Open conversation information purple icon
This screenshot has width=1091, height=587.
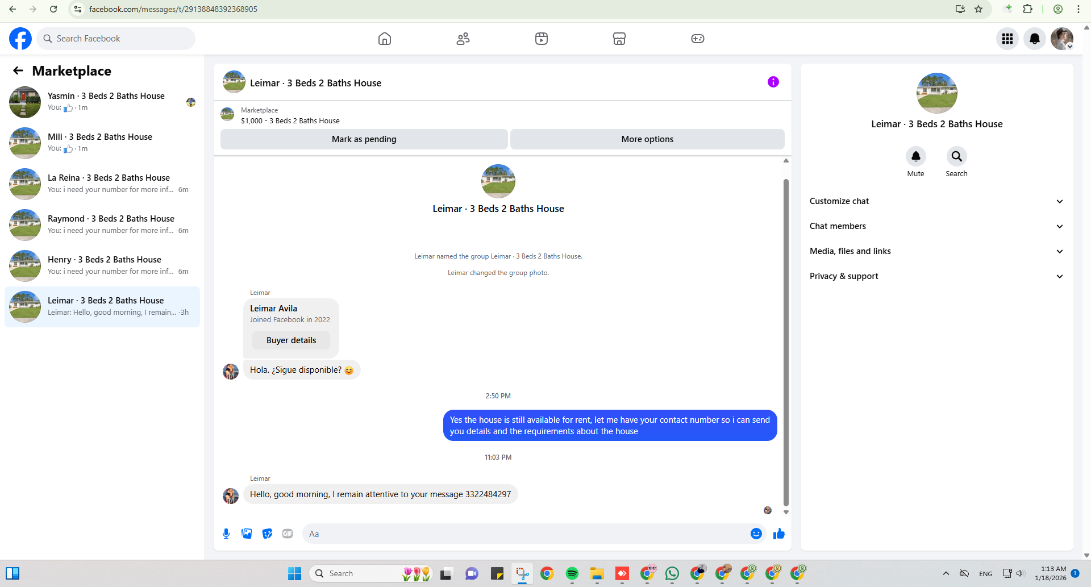point(773,82)
